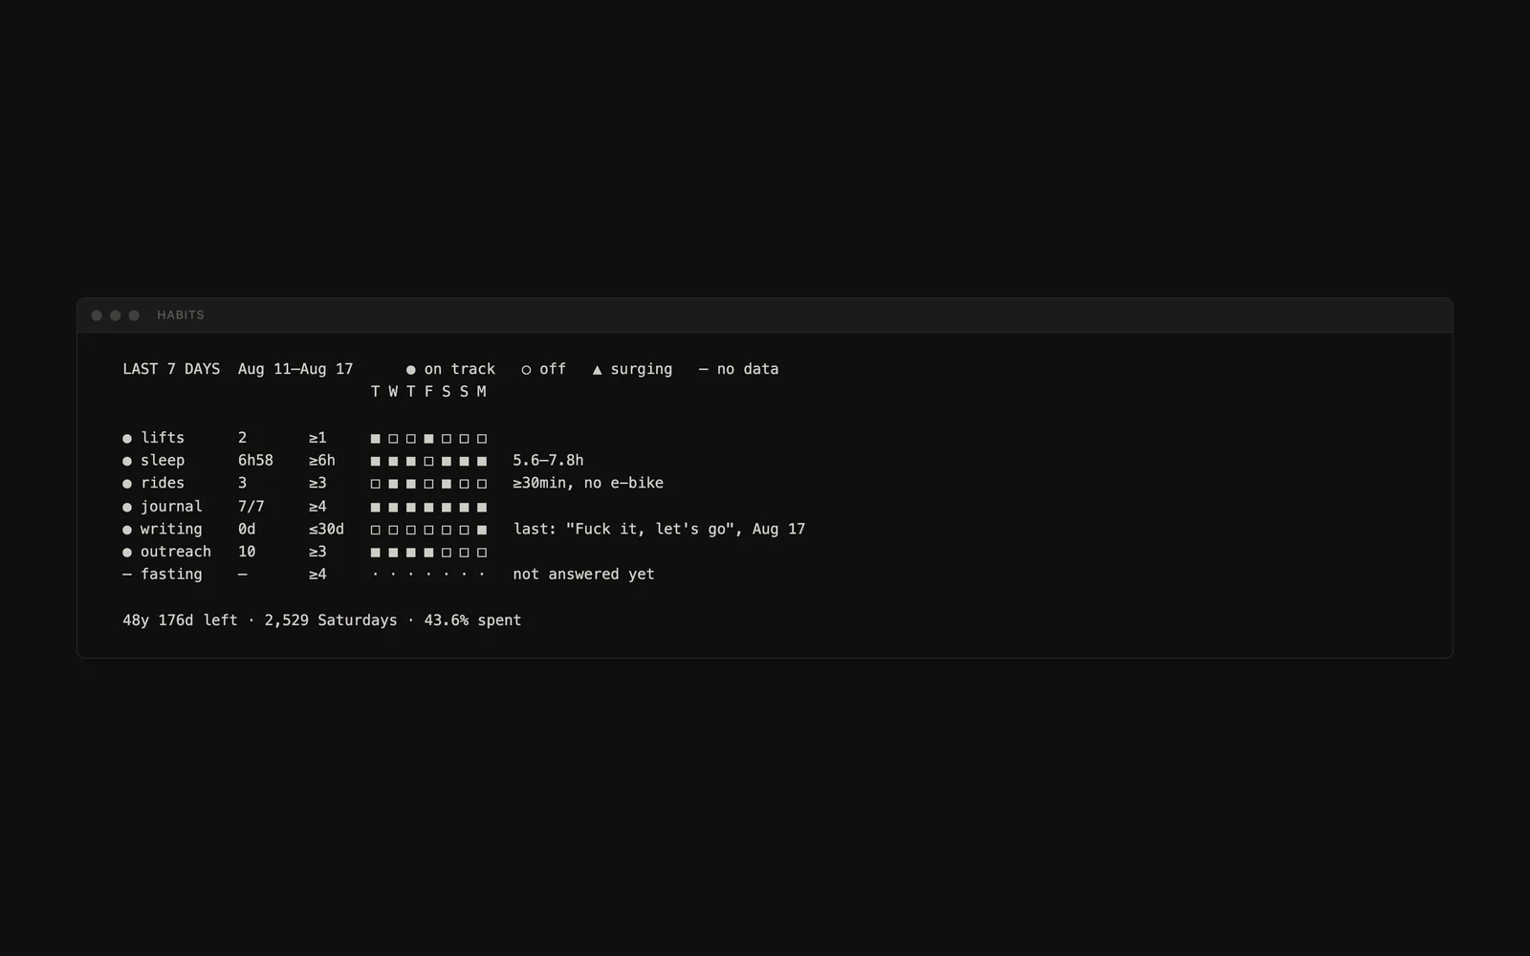Click the sleep range '5.6–7.8h'
Viewport: 1530px width, 956px height.
pos(548,461)
